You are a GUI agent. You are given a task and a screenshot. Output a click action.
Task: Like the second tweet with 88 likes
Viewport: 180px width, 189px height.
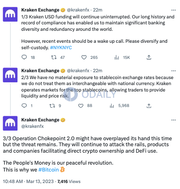(x=81, y=106)
